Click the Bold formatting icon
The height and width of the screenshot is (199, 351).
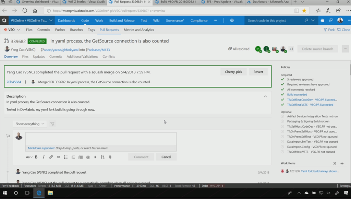click(x=36, y=157)
